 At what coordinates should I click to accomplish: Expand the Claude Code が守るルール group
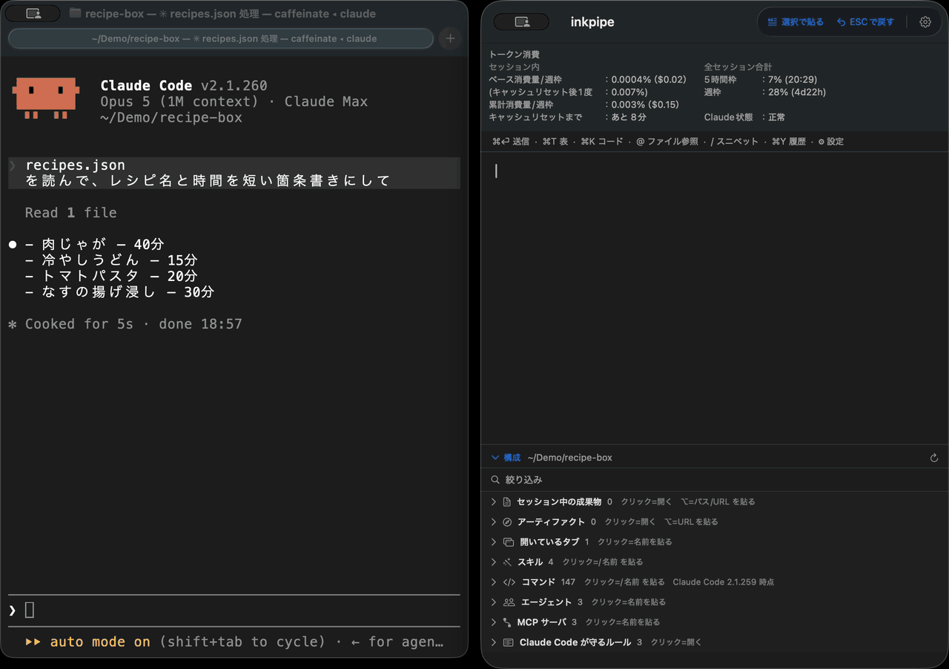pos(494,642)
